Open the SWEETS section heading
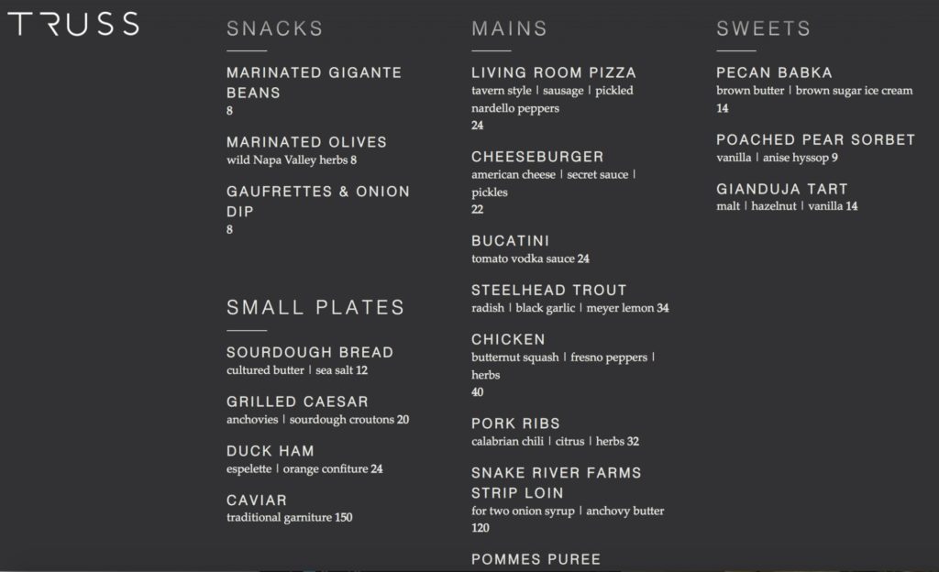The image size is (939, 572). (x=764, y=28)
